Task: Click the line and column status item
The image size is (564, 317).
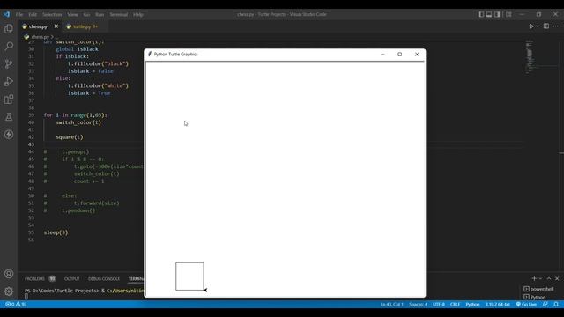Action: tap(391, 305)
